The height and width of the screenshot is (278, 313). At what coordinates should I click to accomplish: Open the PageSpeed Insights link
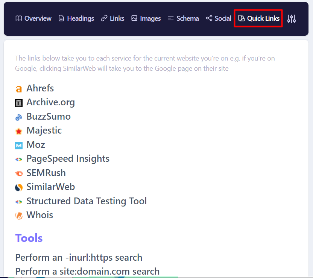pyautogui.click(x=68, y=159)
